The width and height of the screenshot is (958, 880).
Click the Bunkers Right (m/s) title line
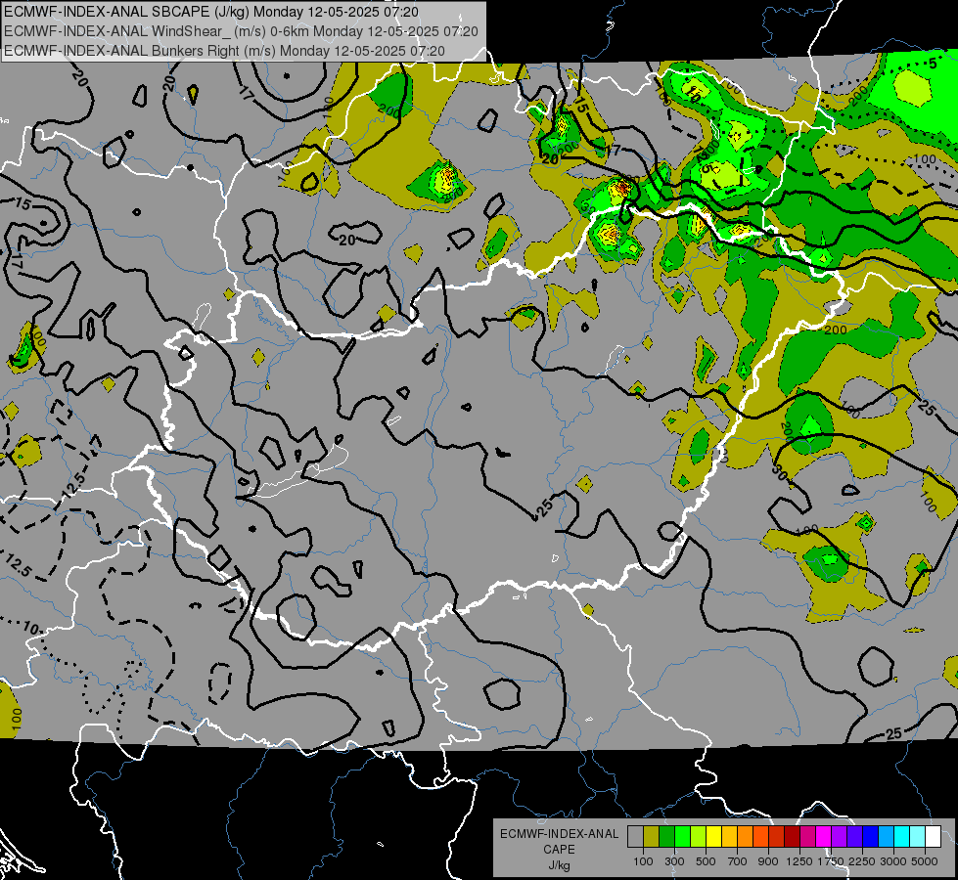tap(224, 51)
